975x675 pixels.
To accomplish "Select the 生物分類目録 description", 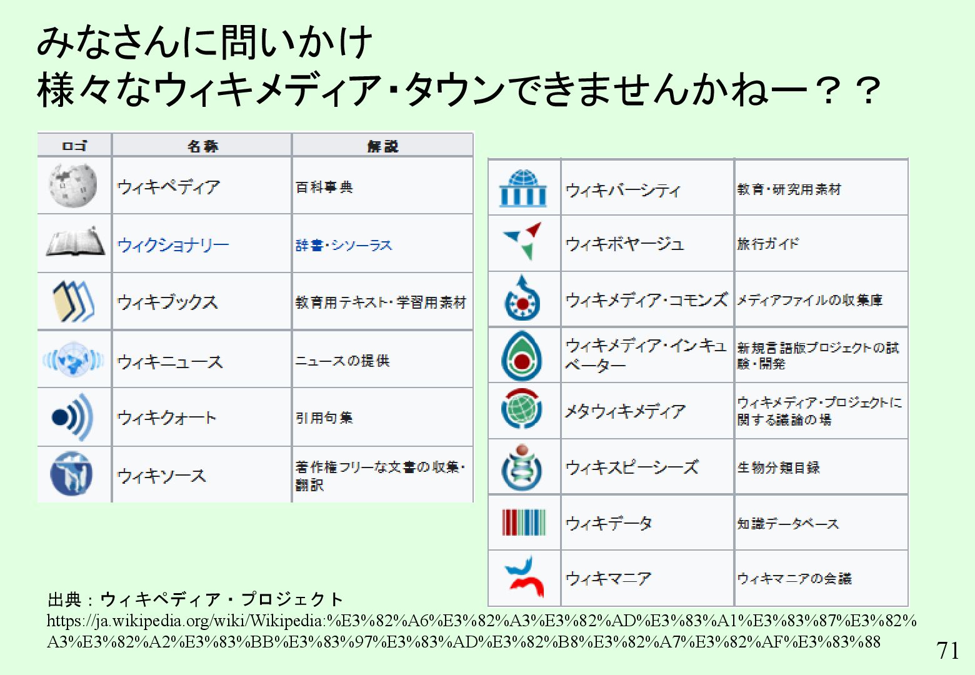I will coord(821,467).
